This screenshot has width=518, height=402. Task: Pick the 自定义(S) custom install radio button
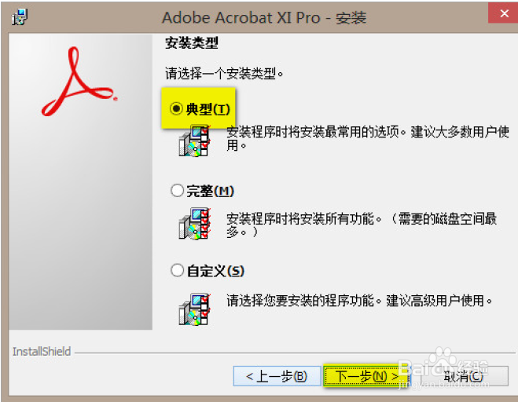177,270
